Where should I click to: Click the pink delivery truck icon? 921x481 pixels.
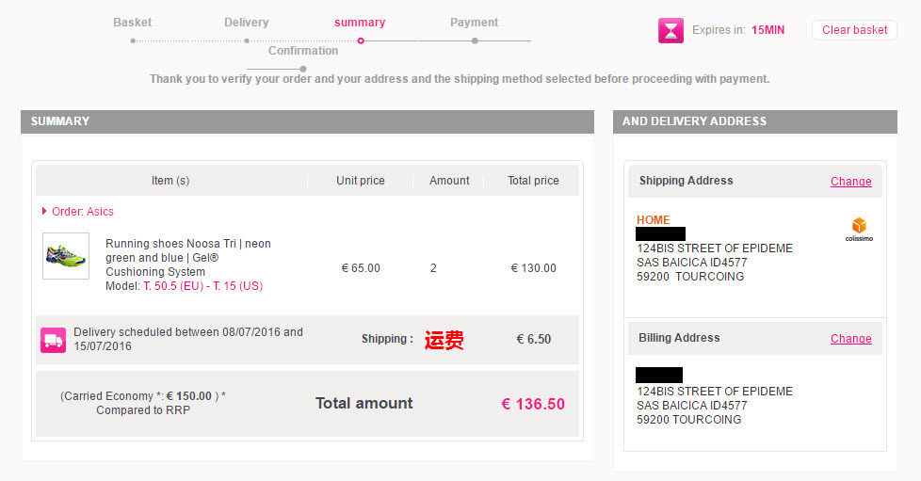click(53, 340)
